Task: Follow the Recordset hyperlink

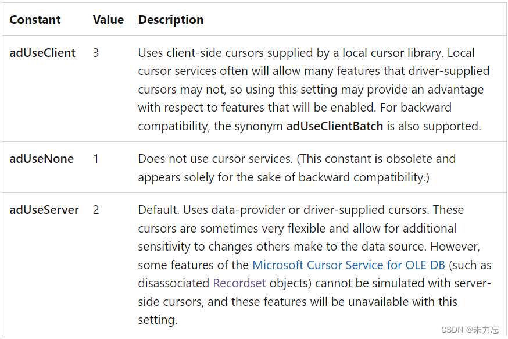Action: point(239,283)
